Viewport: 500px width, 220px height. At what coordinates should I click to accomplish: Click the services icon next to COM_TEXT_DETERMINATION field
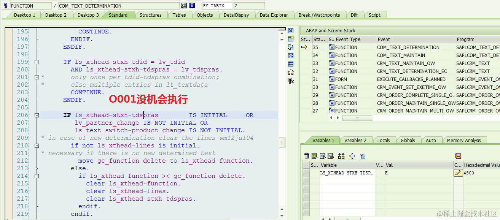pos(185,5)
